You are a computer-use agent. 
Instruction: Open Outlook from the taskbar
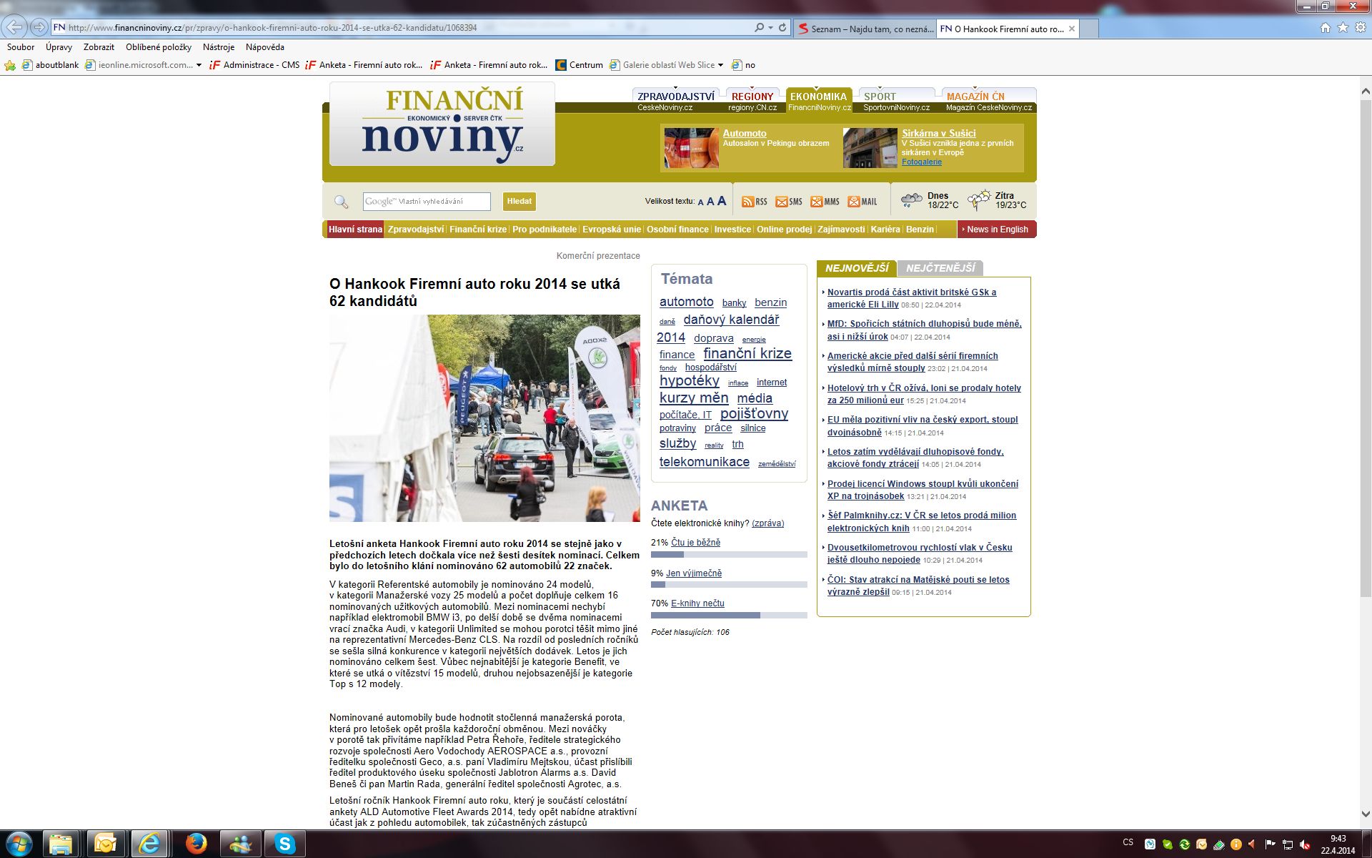(105, 844)
